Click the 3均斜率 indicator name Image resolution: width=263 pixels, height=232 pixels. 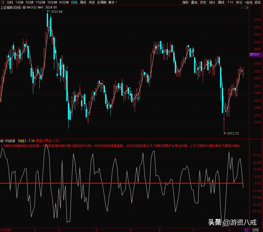coord(10,141)
